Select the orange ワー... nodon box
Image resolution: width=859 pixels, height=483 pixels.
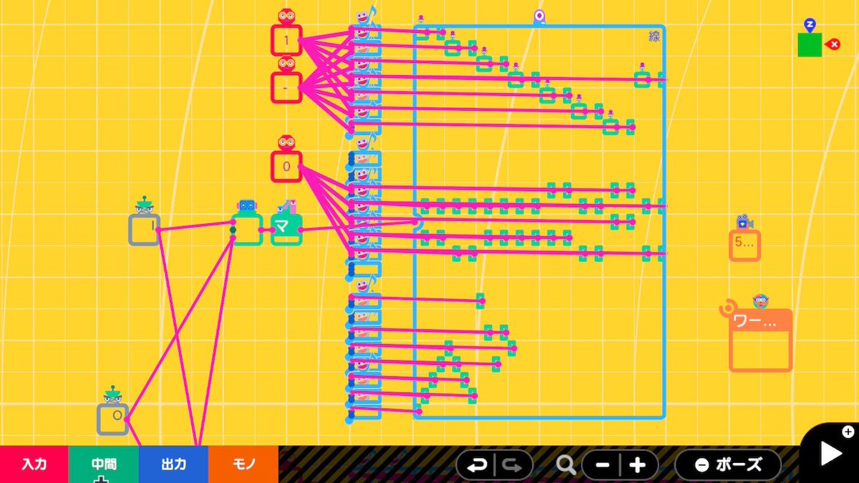coord(761,341)
